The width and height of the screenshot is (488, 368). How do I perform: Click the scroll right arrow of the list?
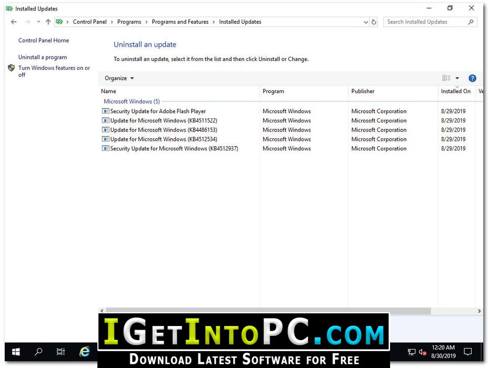click(479, 311)
